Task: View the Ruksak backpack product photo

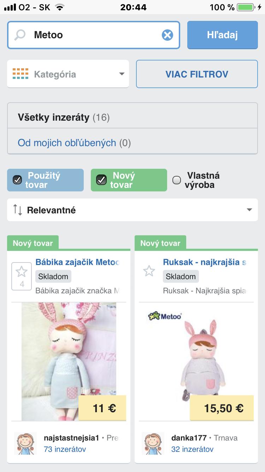Action: pos(196,361)
